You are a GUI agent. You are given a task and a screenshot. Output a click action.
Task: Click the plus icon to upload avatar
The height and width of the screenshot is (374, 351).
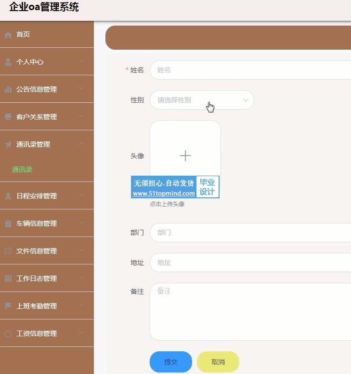point(185,155)
